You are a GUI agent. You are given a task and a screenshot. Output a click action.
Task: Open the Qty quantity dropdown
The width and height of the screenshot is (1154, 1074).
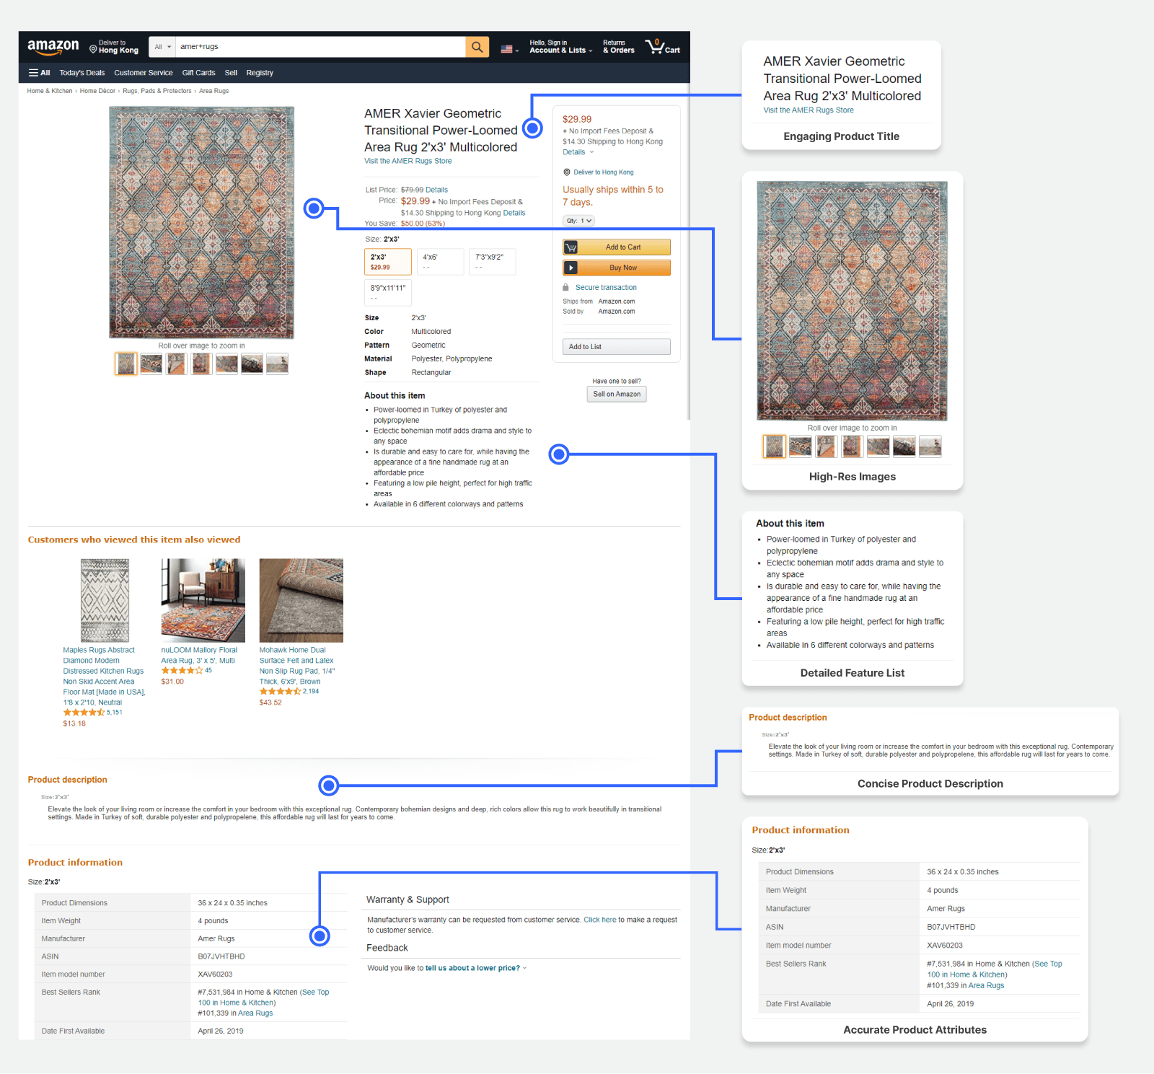[x=578, y=221]
